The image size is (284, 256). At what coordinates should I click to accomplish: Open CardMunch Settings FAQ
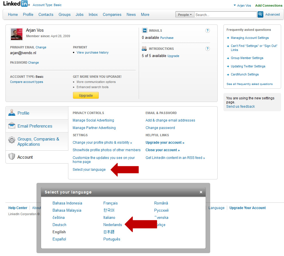(245, 74)
